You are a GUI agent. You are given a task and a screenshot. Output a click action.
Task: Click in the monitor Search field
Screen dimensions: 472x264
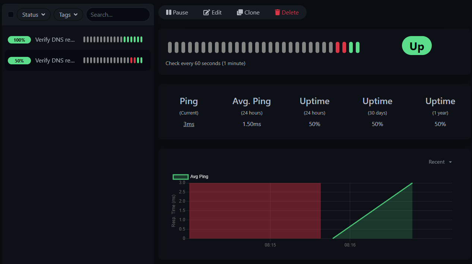pyautogui.click(x=118, y=15)
